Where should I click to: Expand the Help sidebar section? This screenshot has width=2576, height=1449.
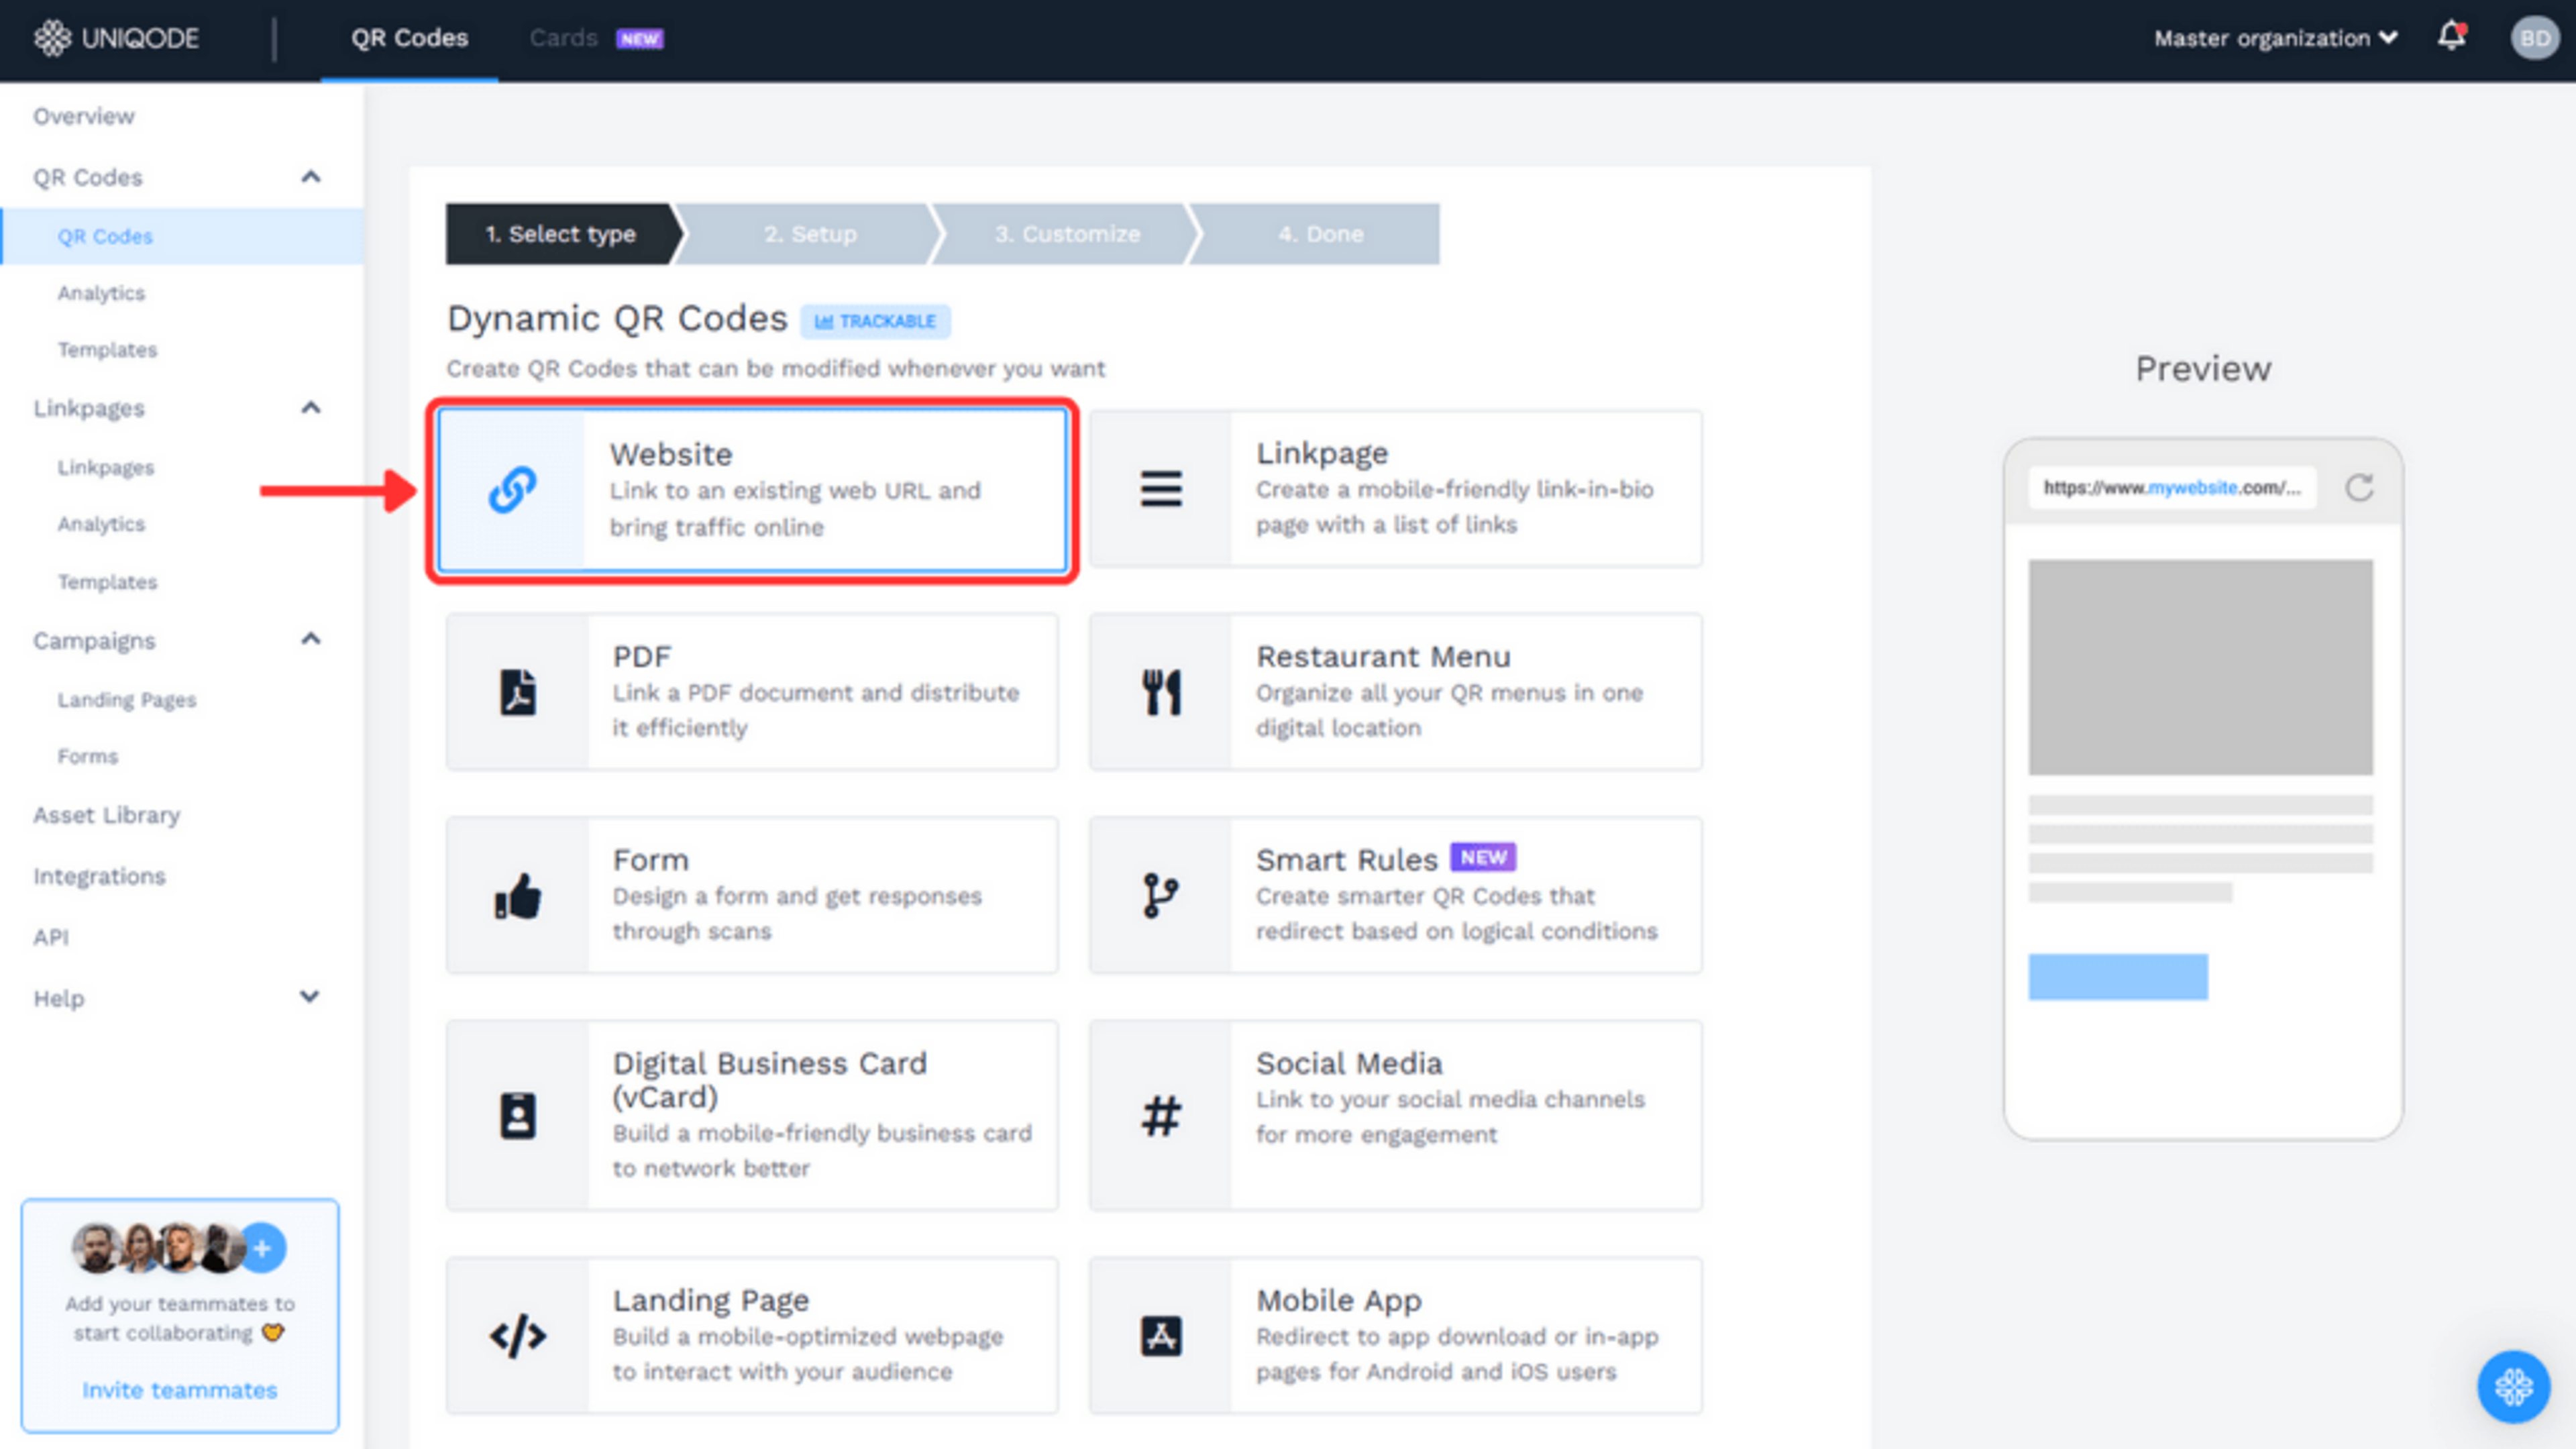pos(310,997)
